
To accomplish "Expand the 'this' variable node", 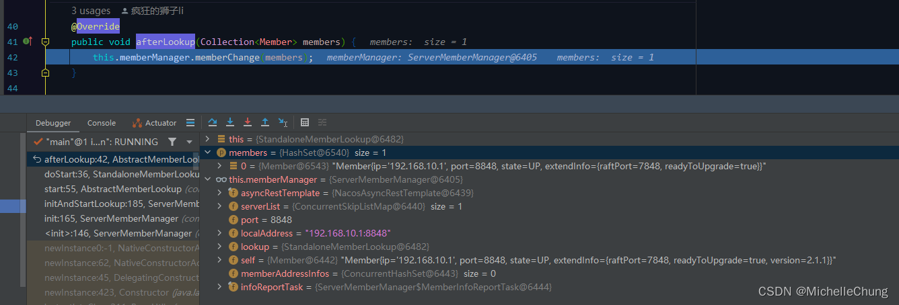I will pos(208,139).
